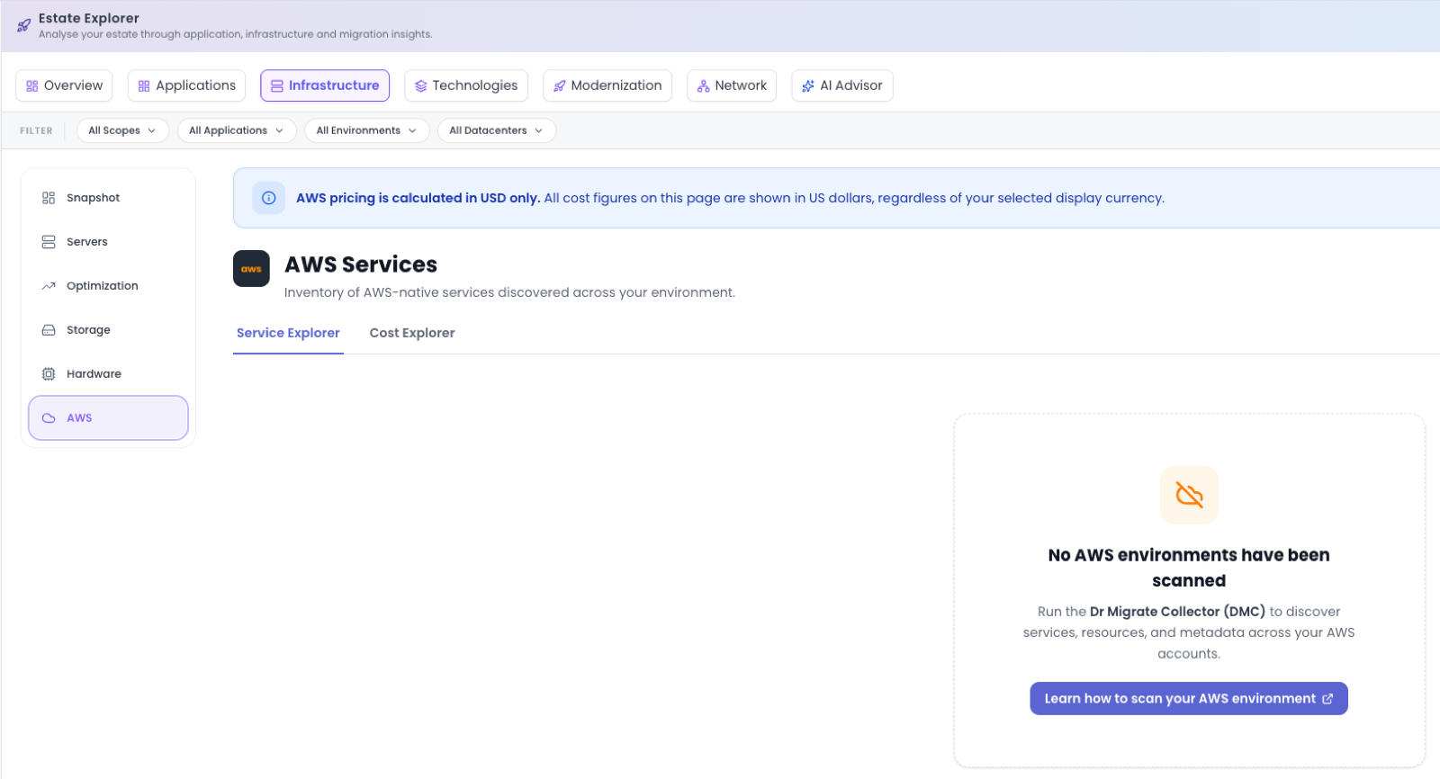Click the info icon in pricing banner

point(268,198)
